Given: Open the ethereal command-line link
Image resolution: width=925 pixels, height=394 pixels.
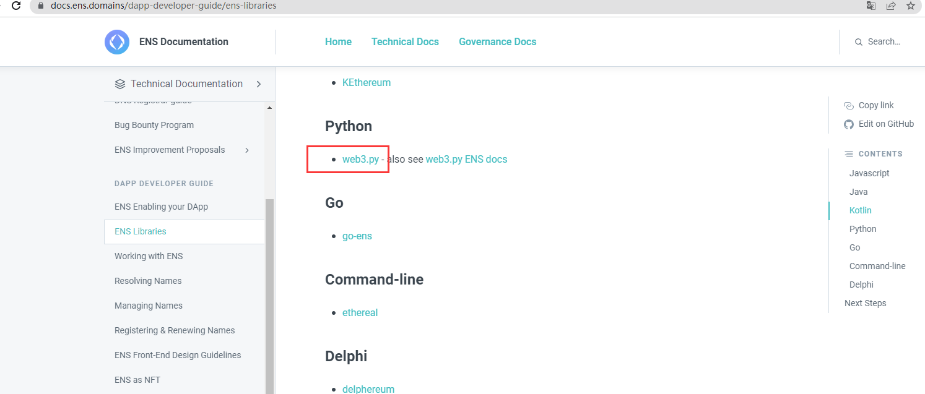Looking at the screenshot, I should click(360, 312).
